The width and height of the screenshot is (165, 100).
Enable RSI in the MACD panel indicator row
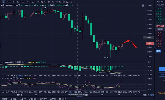tap(58, 76)
